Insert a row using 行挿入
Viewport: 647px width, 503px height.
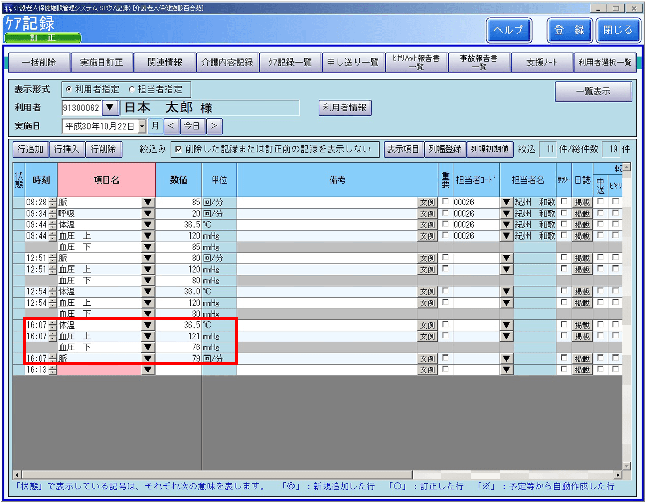[x=67, y=149]
